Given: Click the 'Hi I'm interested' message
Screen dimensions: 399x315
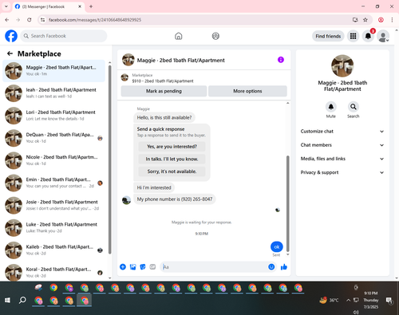Looking at the screenshot, I should click(154, 187).
